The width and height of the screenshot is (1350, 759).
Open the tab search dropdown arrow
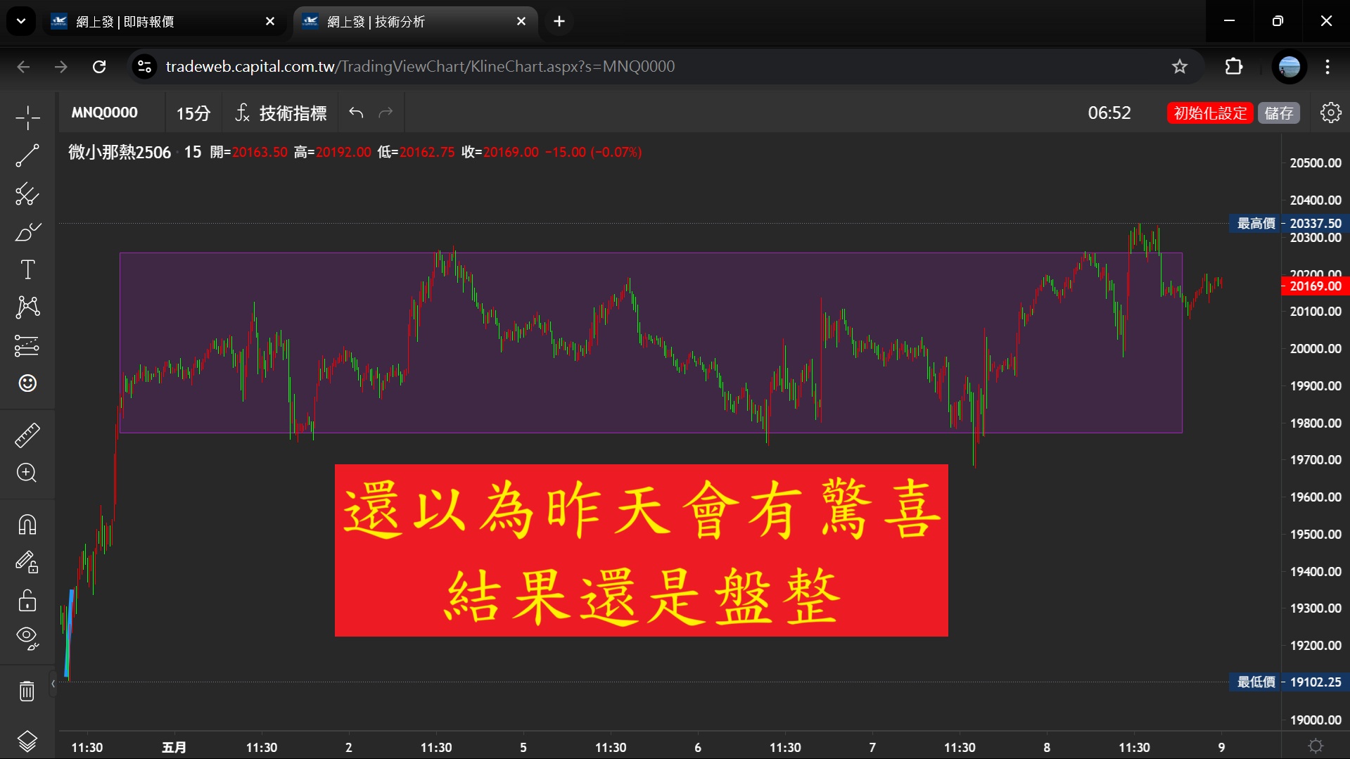coord(21,22)
